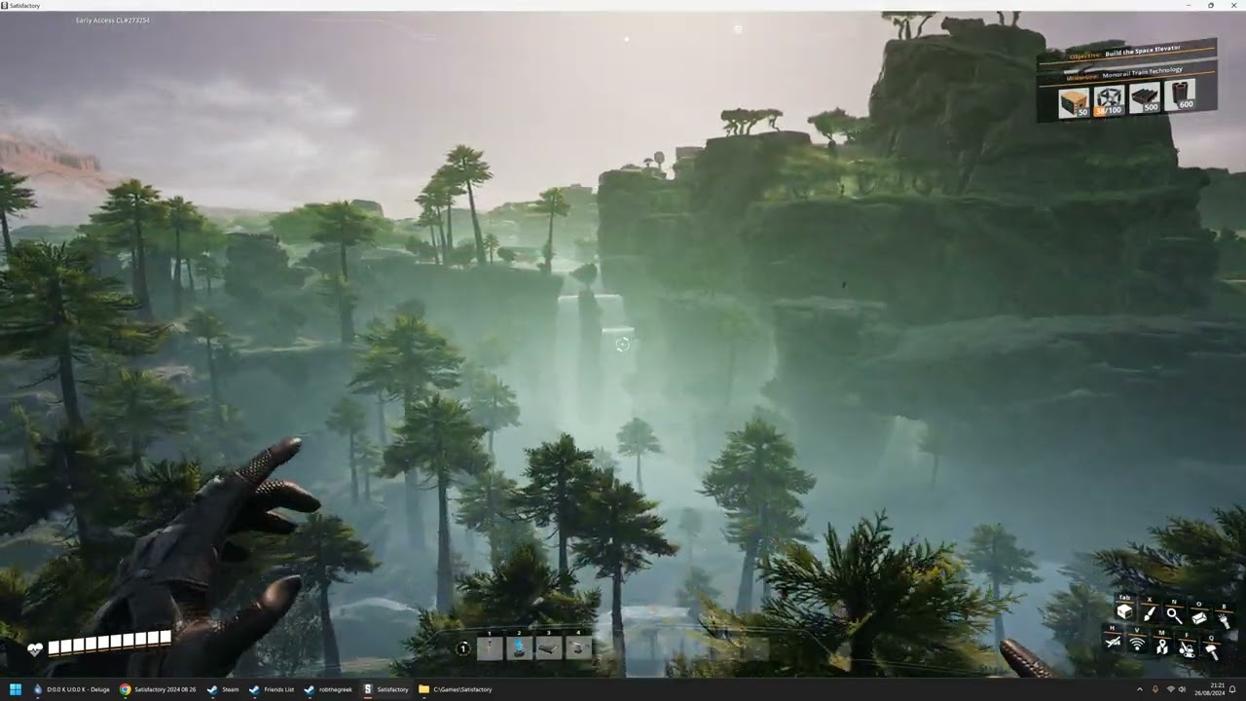
Task: Show hidden system tray icons
Action: coord(1139,689)
